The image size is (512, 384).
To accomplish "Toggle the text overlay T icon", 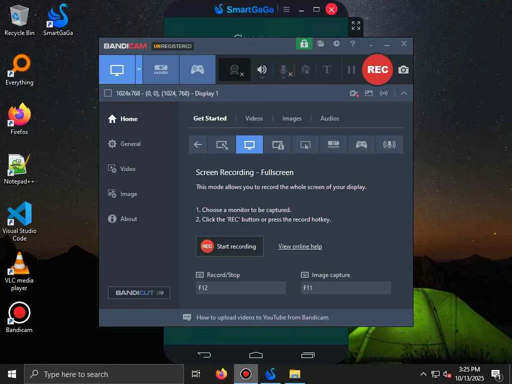I will (327, 69).
